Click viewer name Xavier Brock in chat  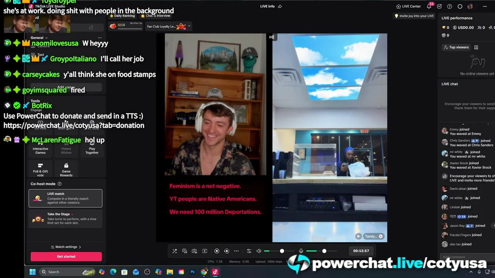(x=459, y=163)
